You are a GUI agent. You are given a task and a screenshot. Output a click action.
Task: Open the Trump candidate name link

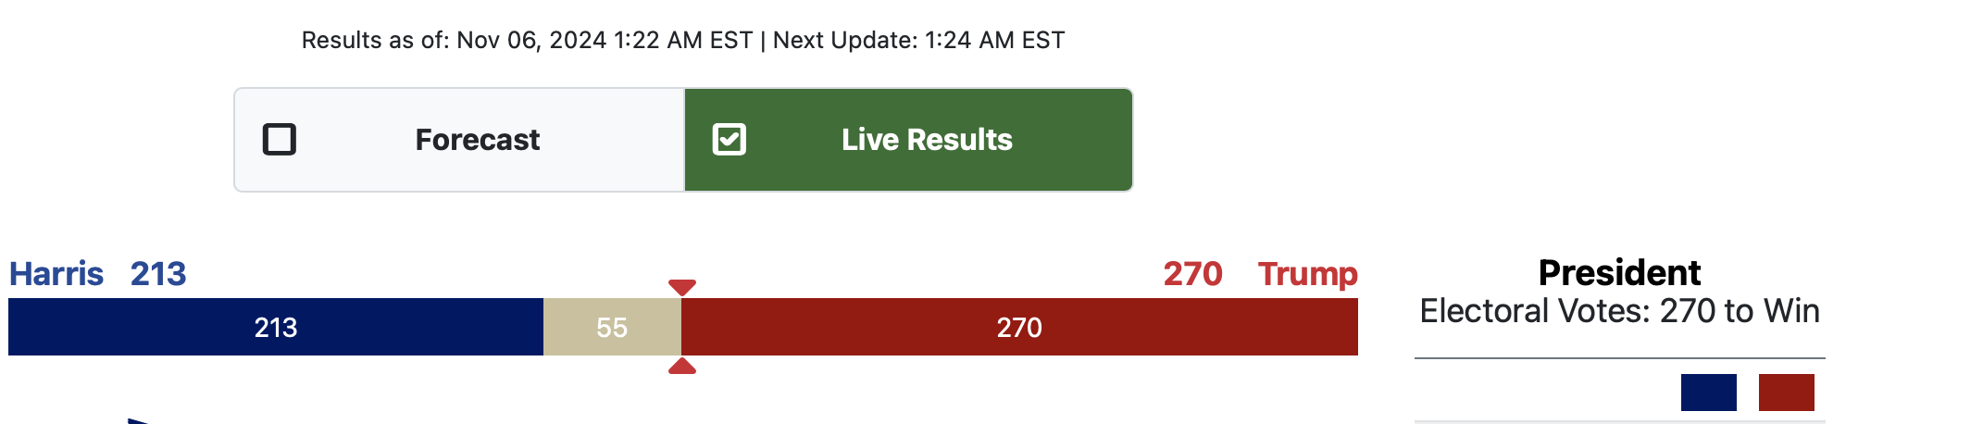point(1307,274)
